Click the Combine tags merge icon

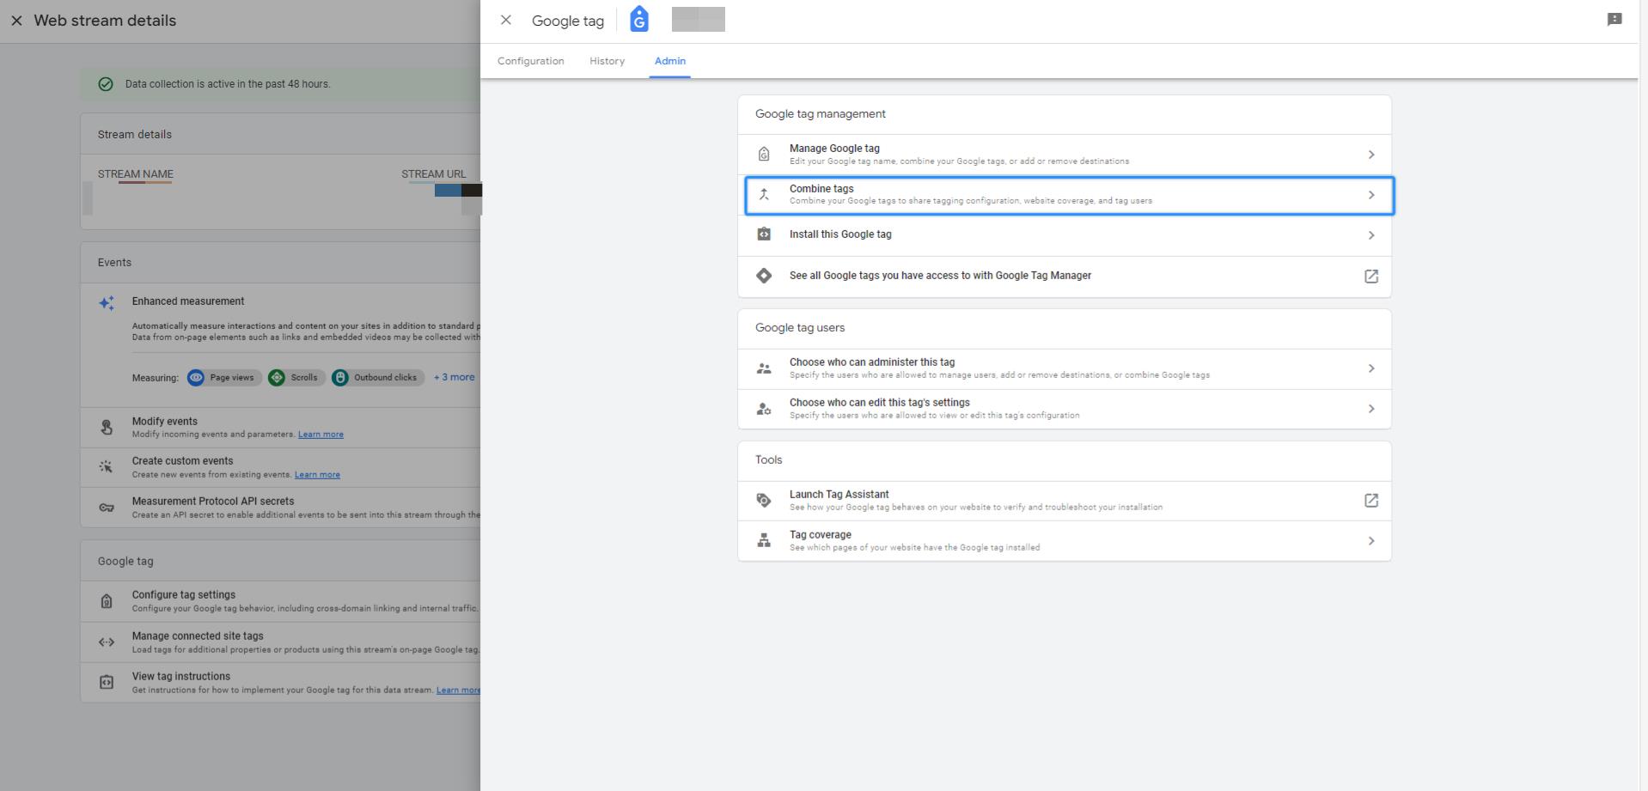764,195
